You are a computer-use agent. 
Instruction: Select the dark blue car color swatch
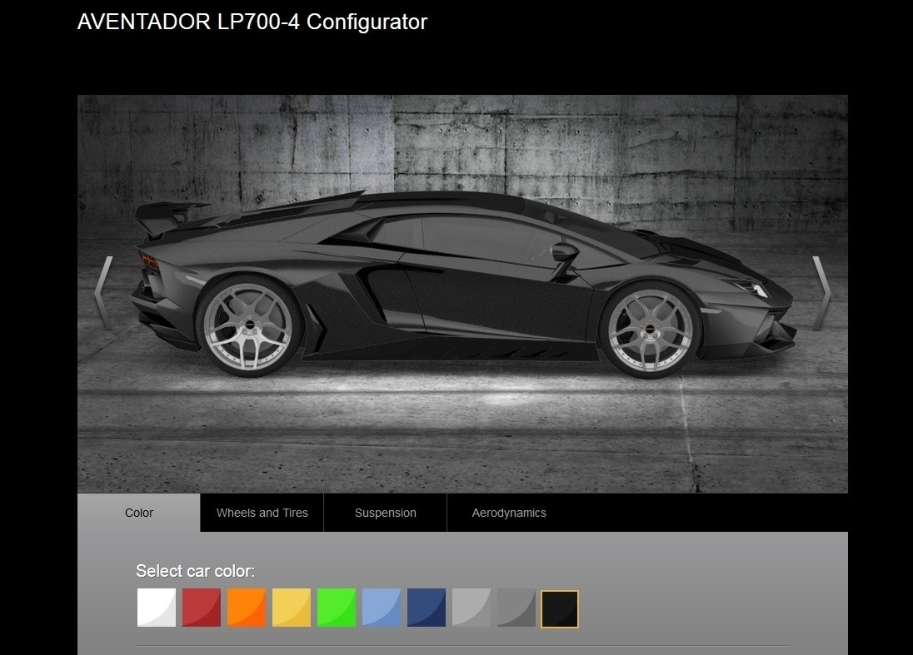point(427,608)
